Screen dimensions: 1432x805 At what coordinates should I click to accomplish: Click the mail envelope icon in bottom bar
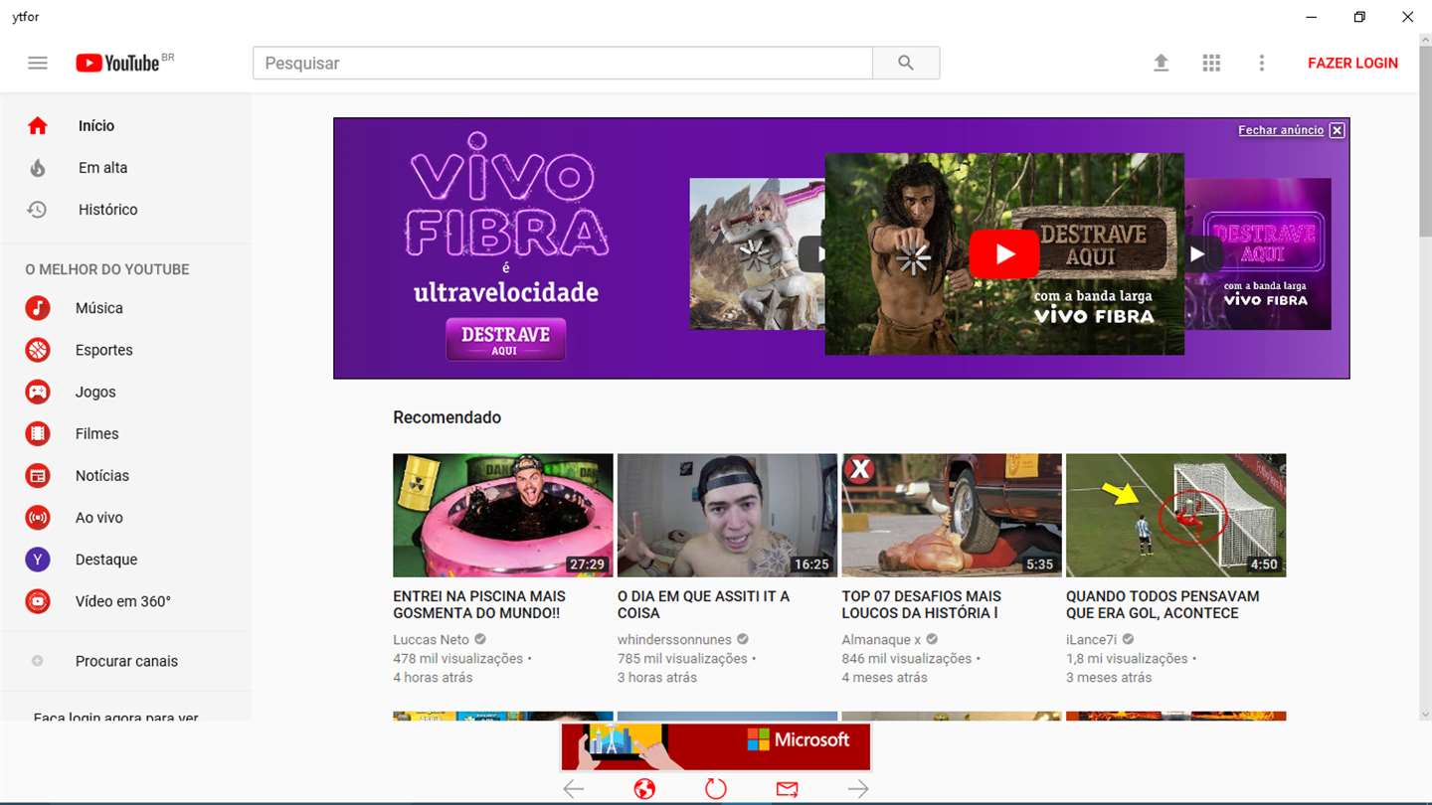tap(788, 789)
